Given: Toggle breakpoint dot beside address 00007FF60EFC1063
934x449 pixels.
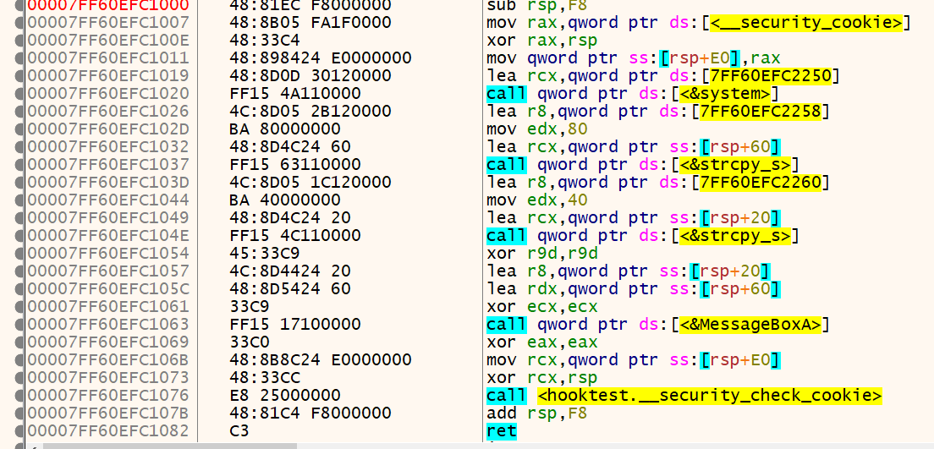Looking at the screenshot, I should pos(20,325).
